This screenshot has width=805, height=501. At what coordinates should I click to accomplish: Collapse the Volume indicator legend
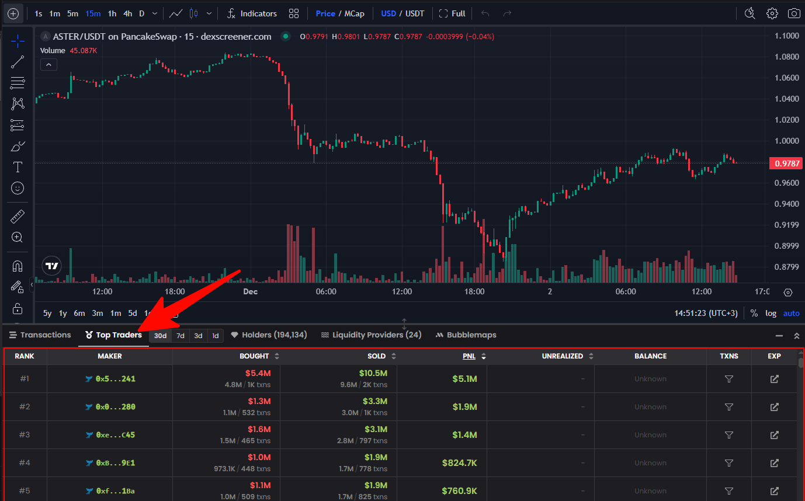click(x=48, y=64)
